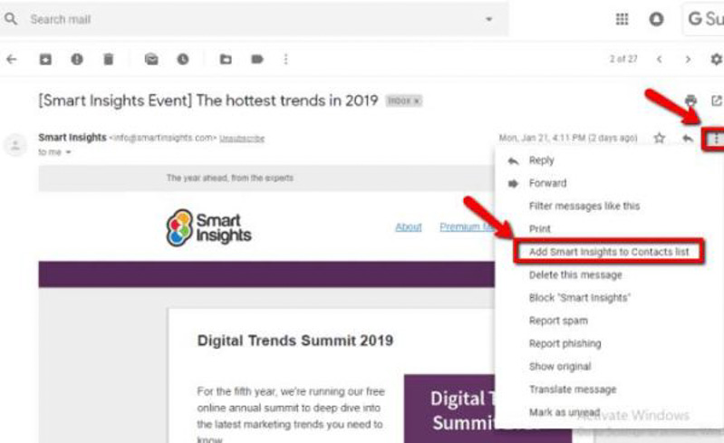The width and height of the screenshot is (724, 443).
Task: Choose Reply from the menu
Action: point(609,160)
